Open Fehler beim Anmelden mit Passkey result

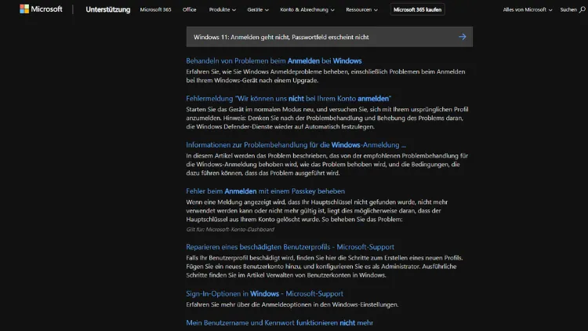[266, 191]
